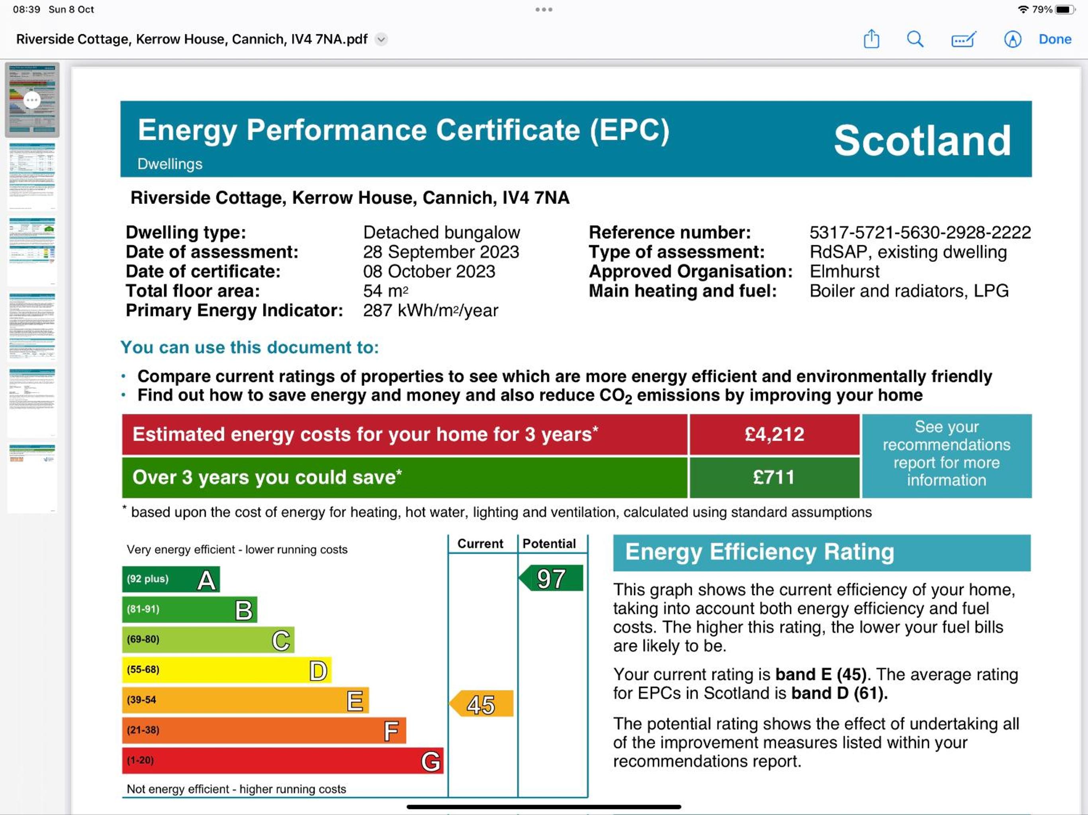Open the options circle on page one thumbnail
1088x815 pixels.
pyautogui.click(x=32, y=100)
